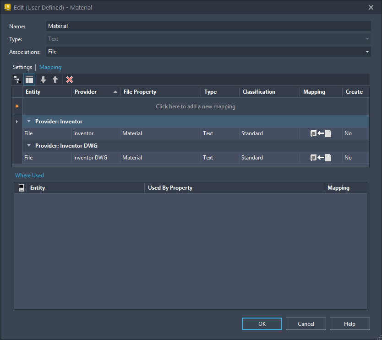
Task: Click the Type column header in mapping grid
Action: click(x=220, y=92)
